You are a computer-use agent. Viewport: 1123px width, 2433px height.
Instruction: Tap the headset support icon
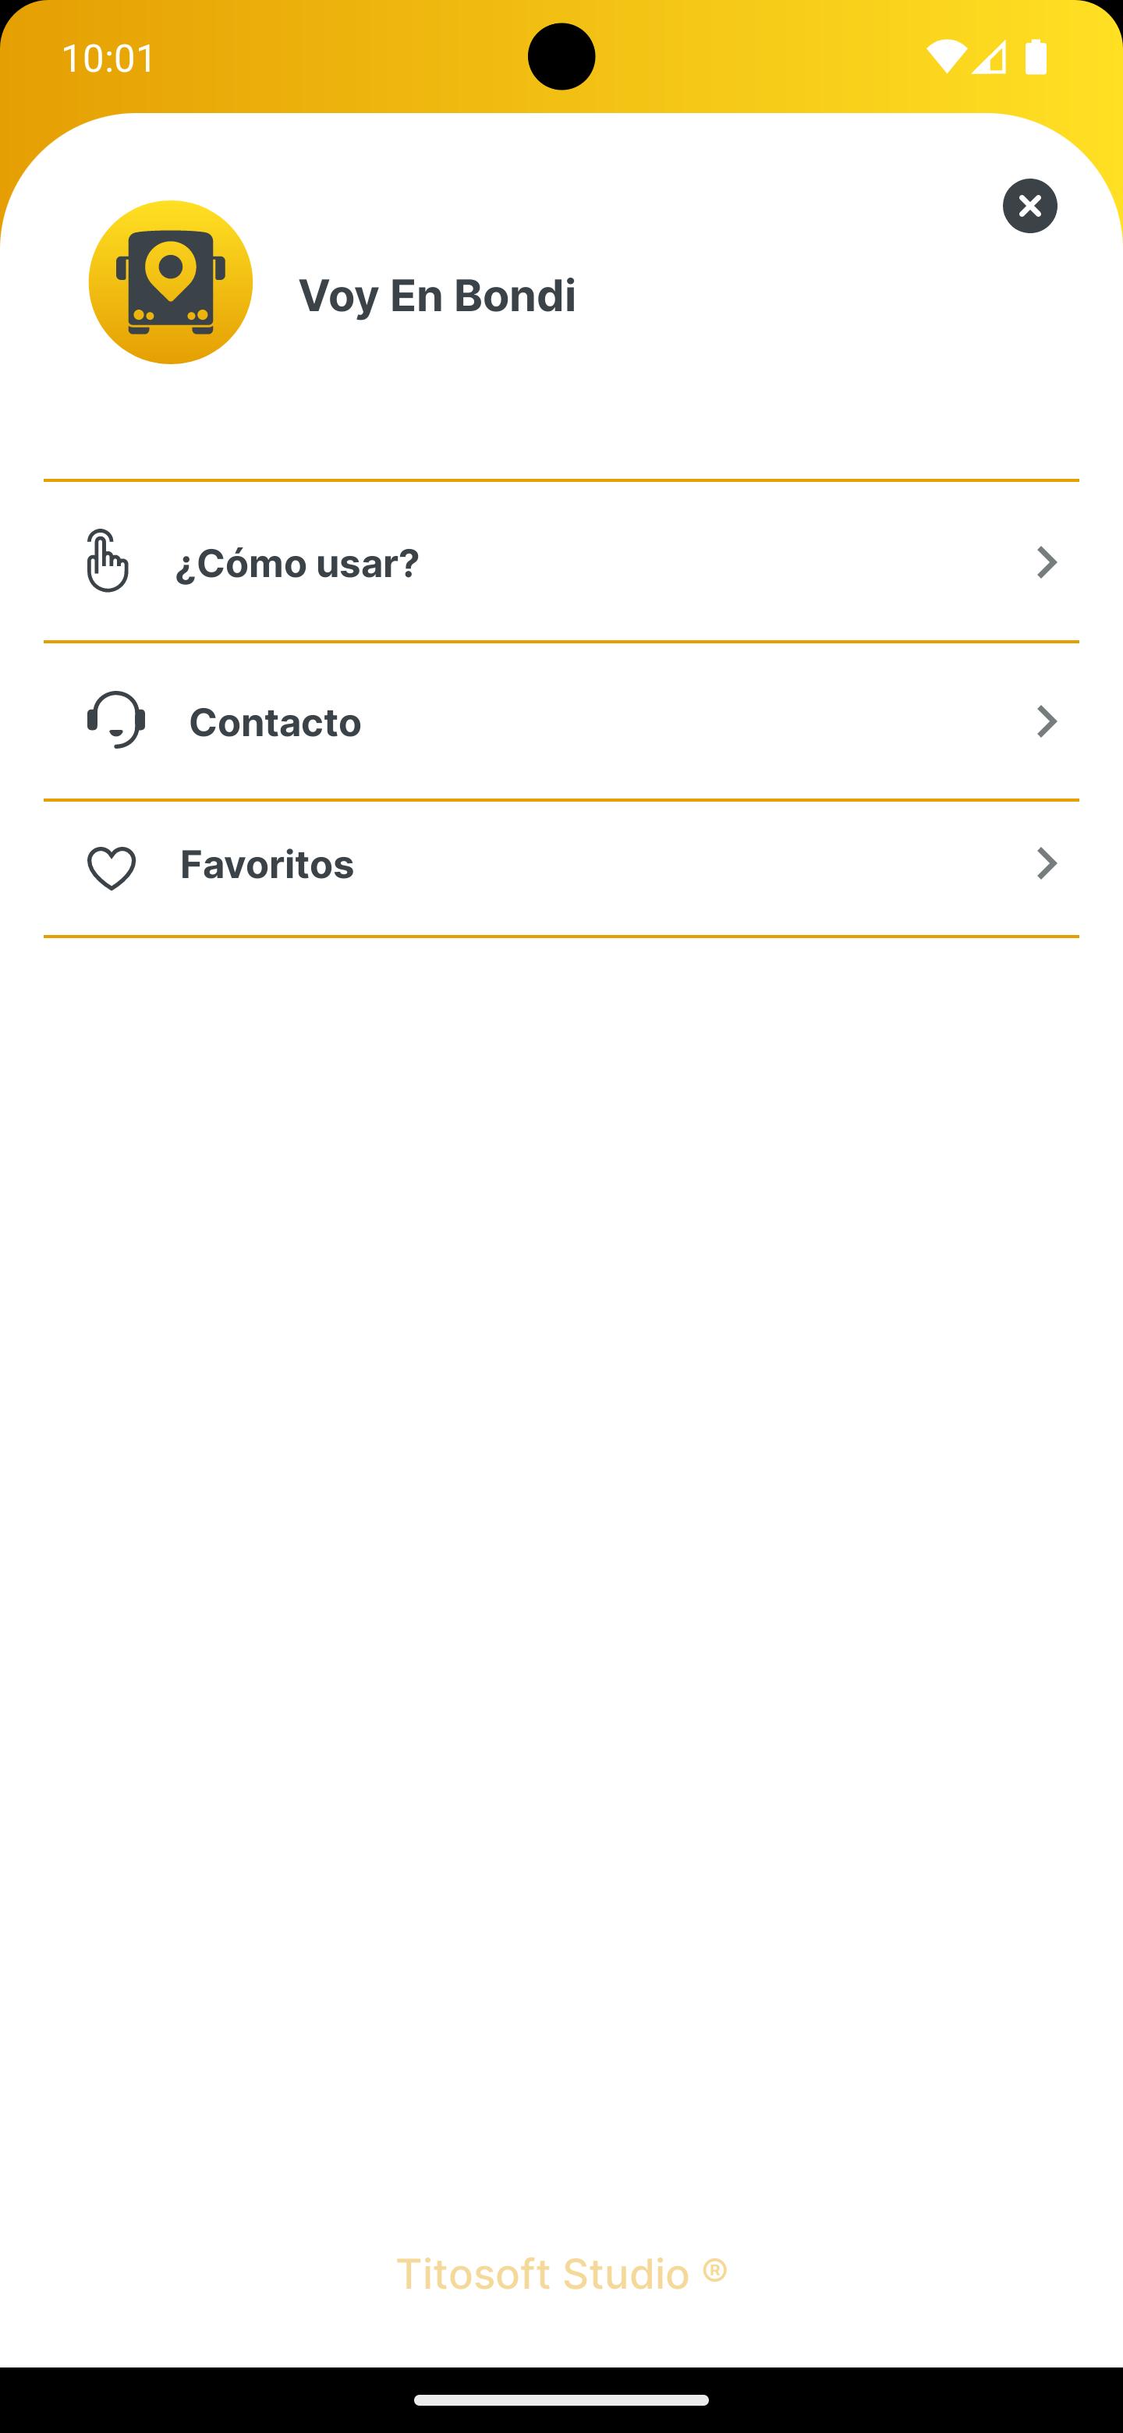tap(116, 720)
